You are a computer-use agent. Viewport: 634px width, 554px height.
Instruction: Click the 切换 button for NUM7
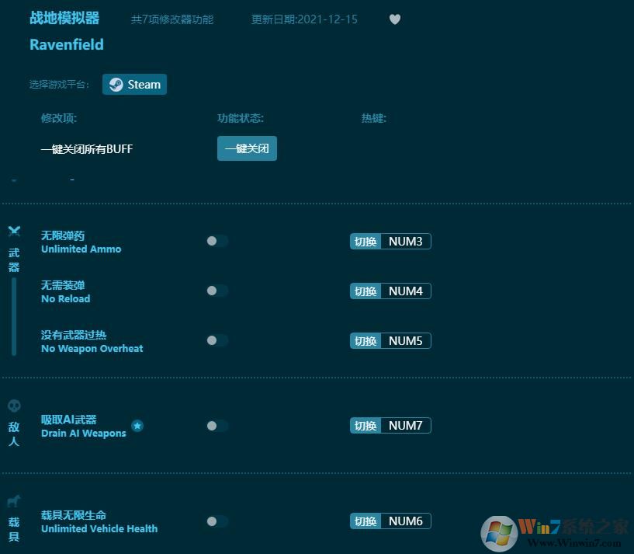pos(366,425)
